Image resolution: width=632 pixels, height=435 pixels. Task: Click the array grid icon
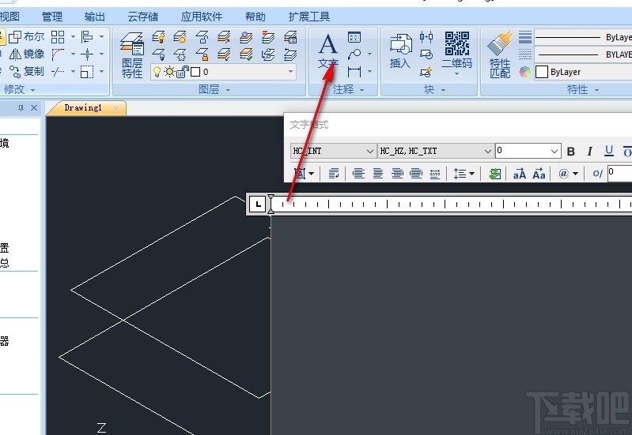point(58,37)
